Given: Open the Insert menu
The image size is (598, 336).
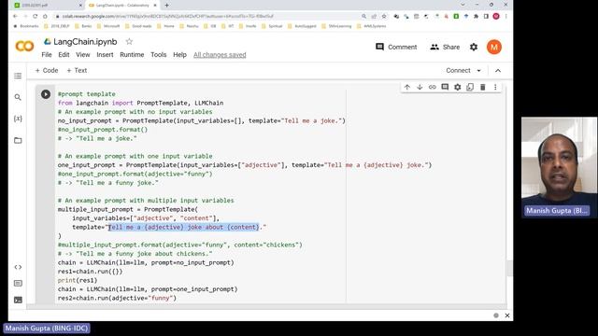Looking at the screenshot, I should [x=105, y=55].
